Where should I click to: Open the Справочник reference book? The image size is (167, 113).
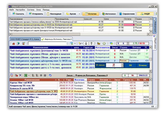tap(127, 14)
